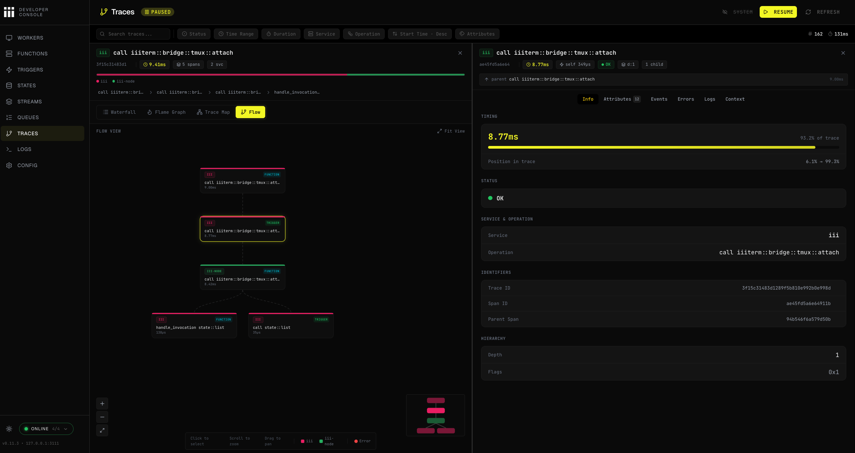Open the States database item
Viewport: 855px width, 453px height.
point(42,86)
